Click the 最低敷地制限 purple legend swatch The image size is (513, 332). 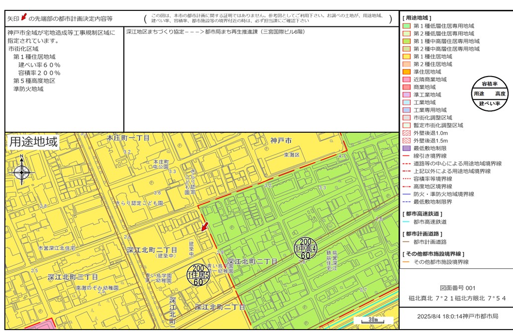coord(407,148)
